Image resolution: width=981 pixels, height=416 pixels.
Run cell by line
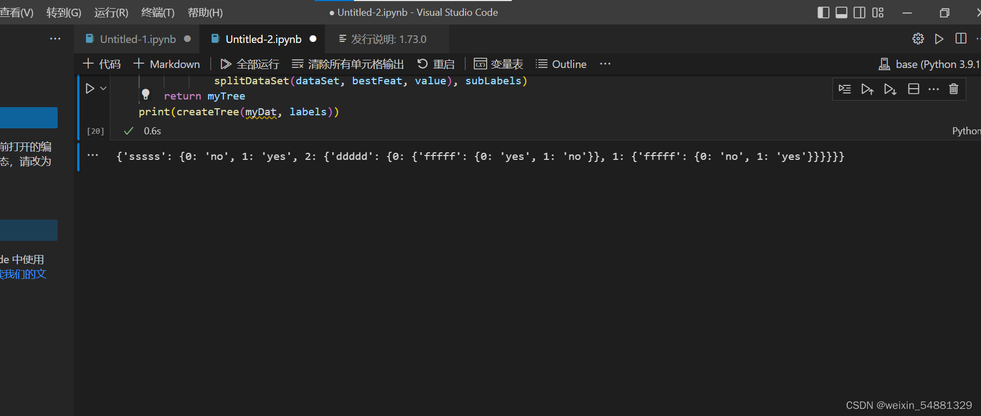click(x=845, y=89)
